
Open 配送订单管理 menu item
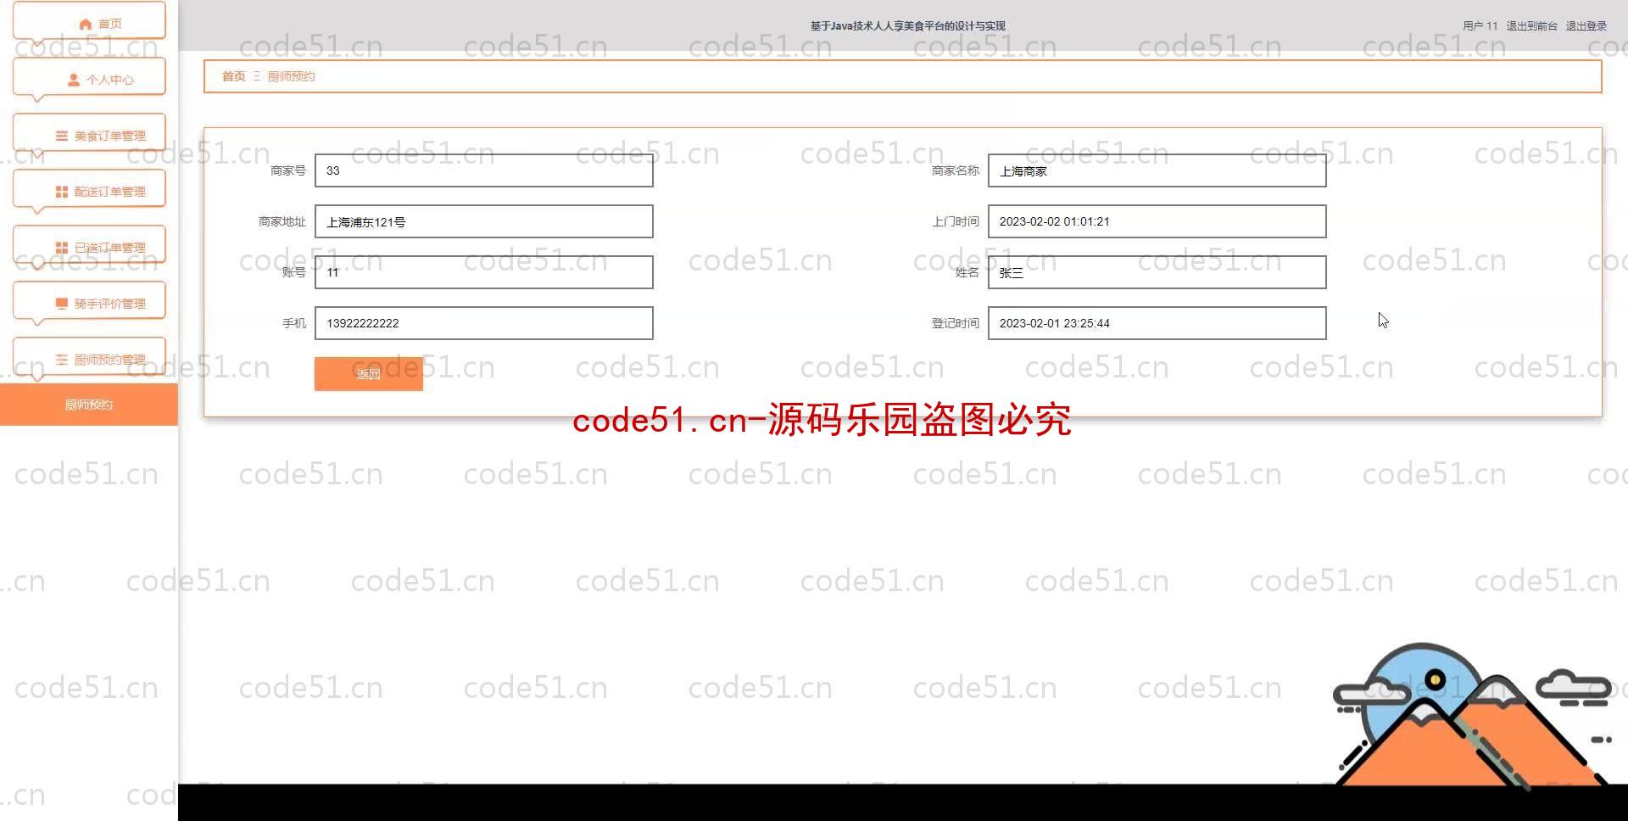coord(89,188)
